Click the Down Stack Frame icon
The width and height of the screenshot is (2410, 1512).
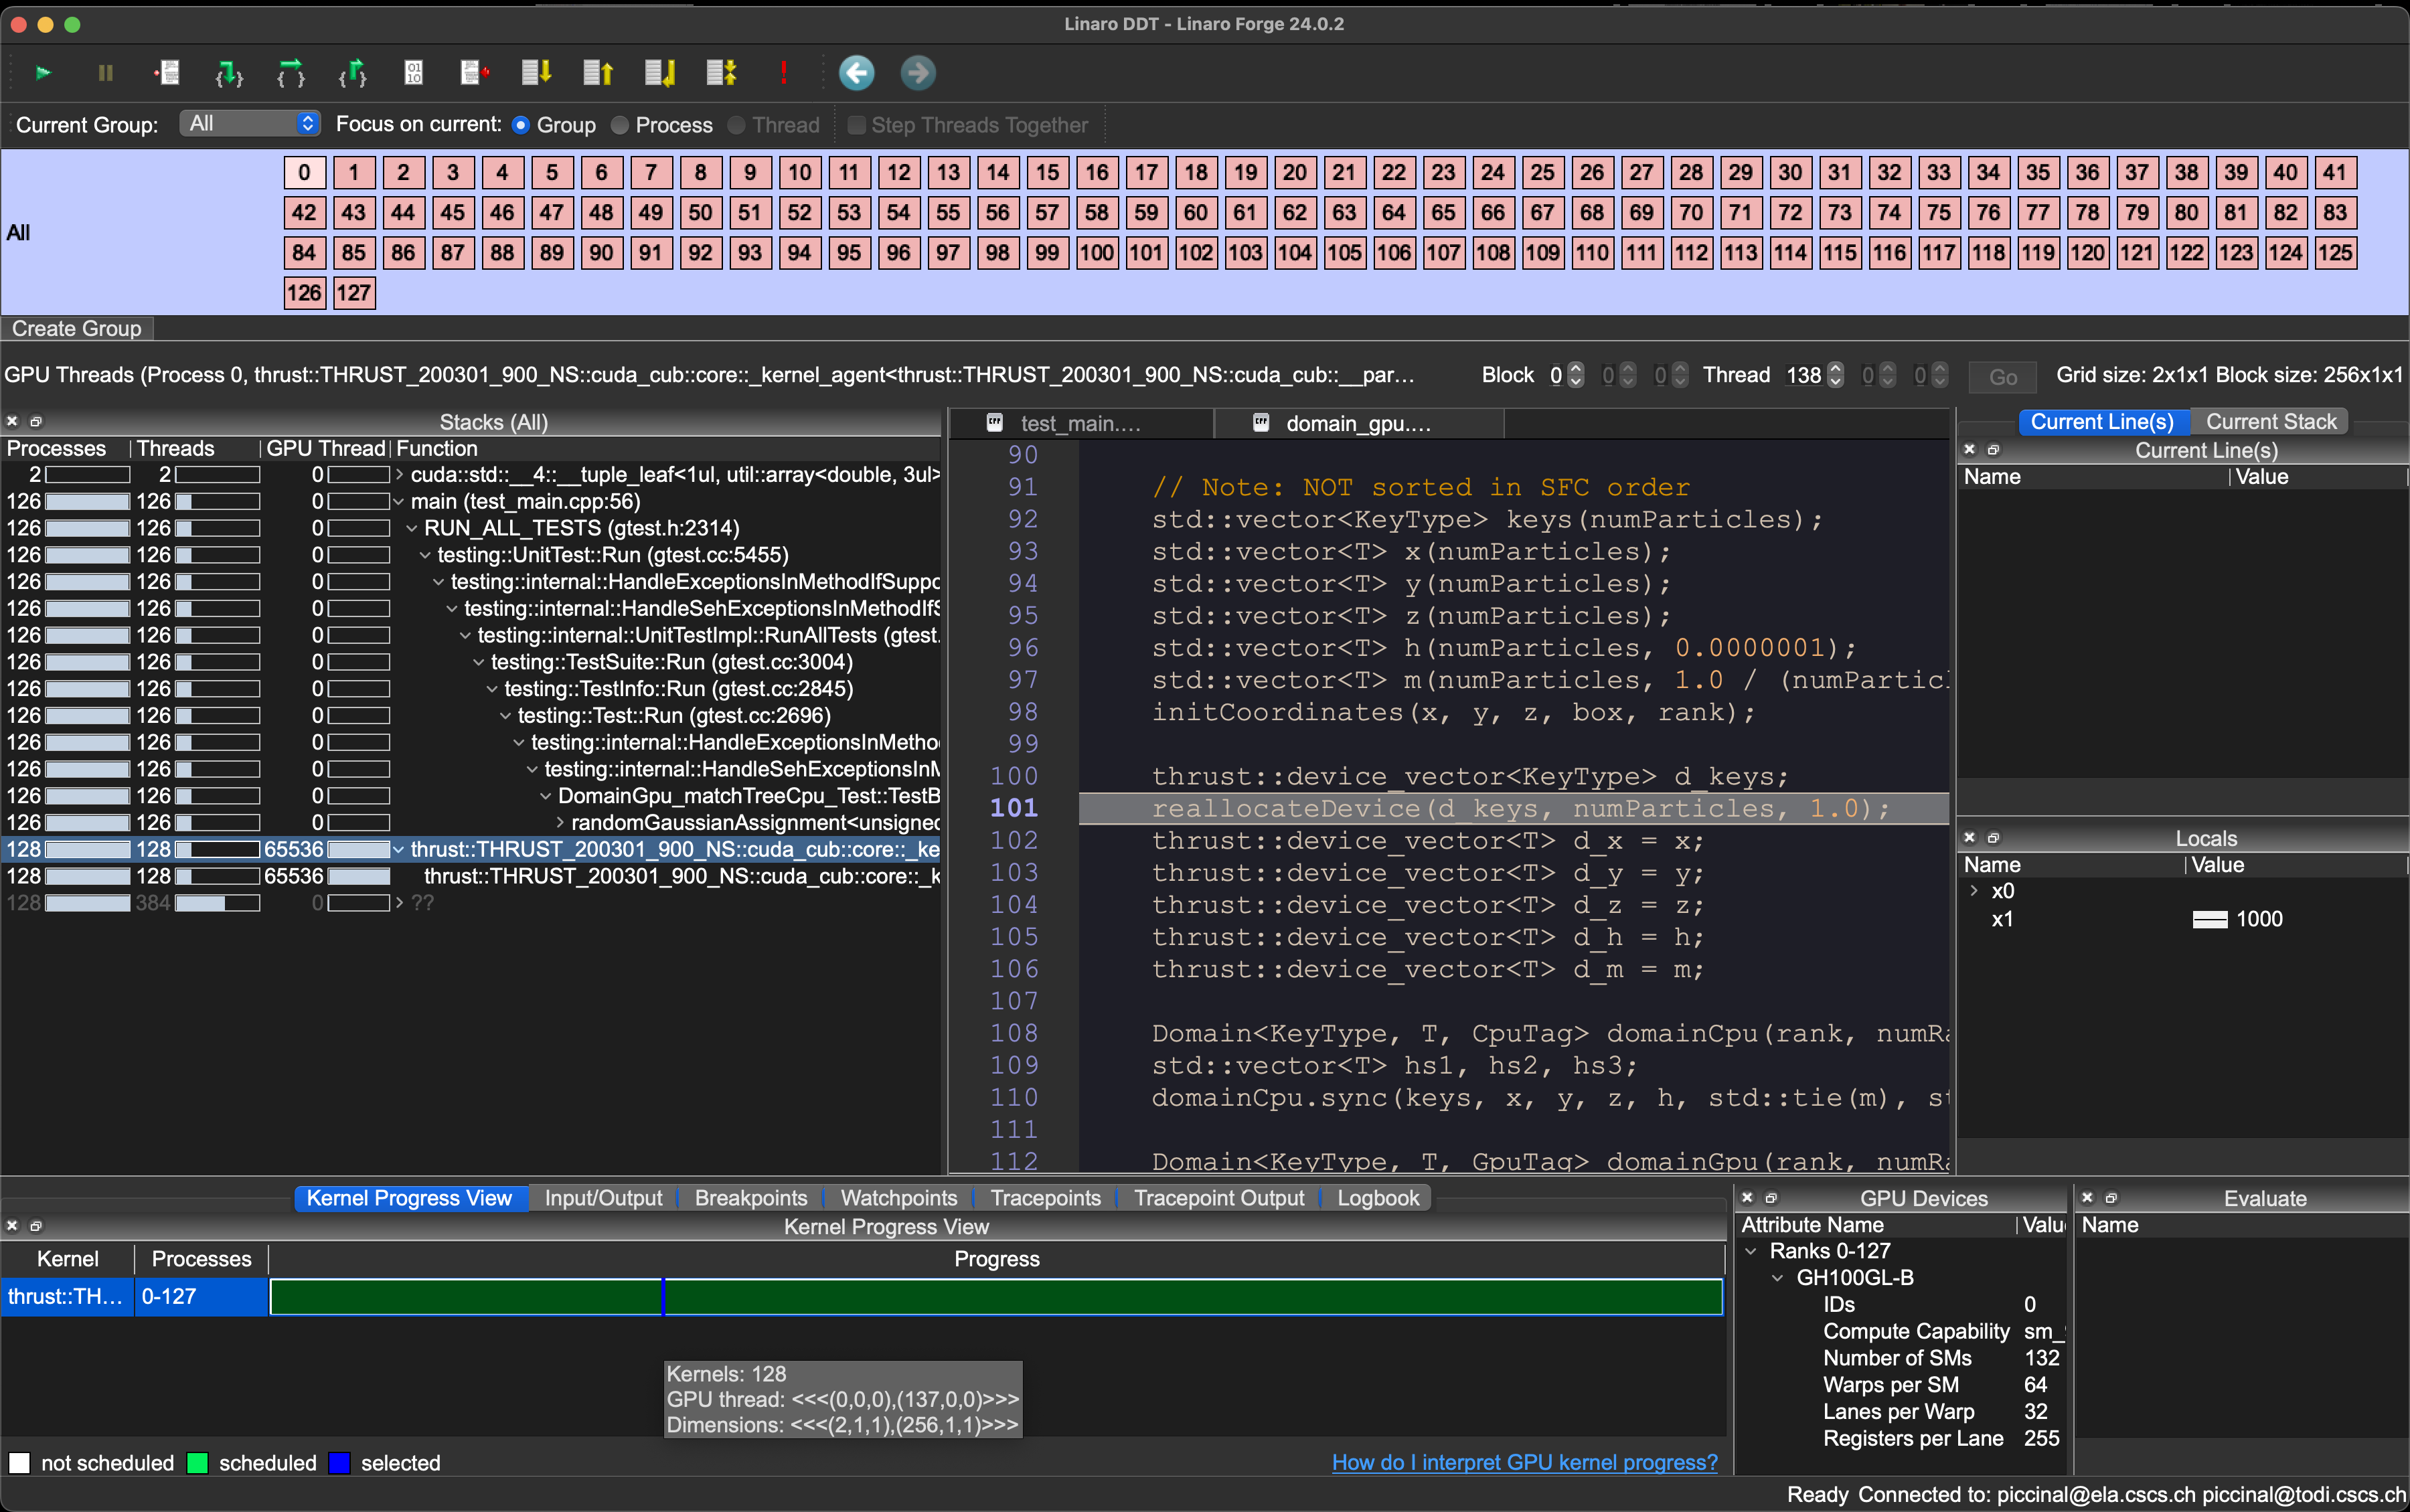coord(537,73)
